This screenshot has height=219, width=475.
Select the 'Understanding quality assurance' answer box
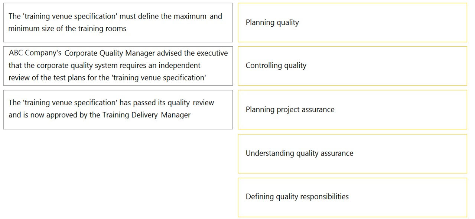pyautogui.click(x=352, y=153)
